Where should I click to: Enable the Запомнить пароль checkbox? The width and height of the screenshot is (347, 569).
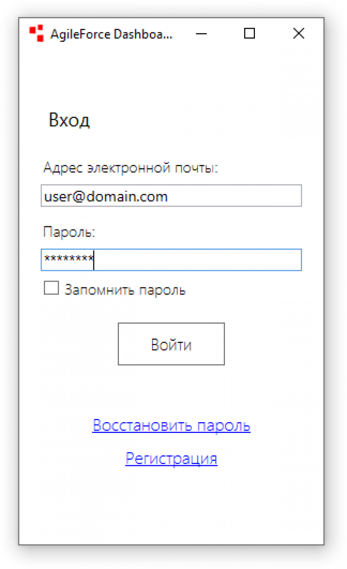click(51, 288)
